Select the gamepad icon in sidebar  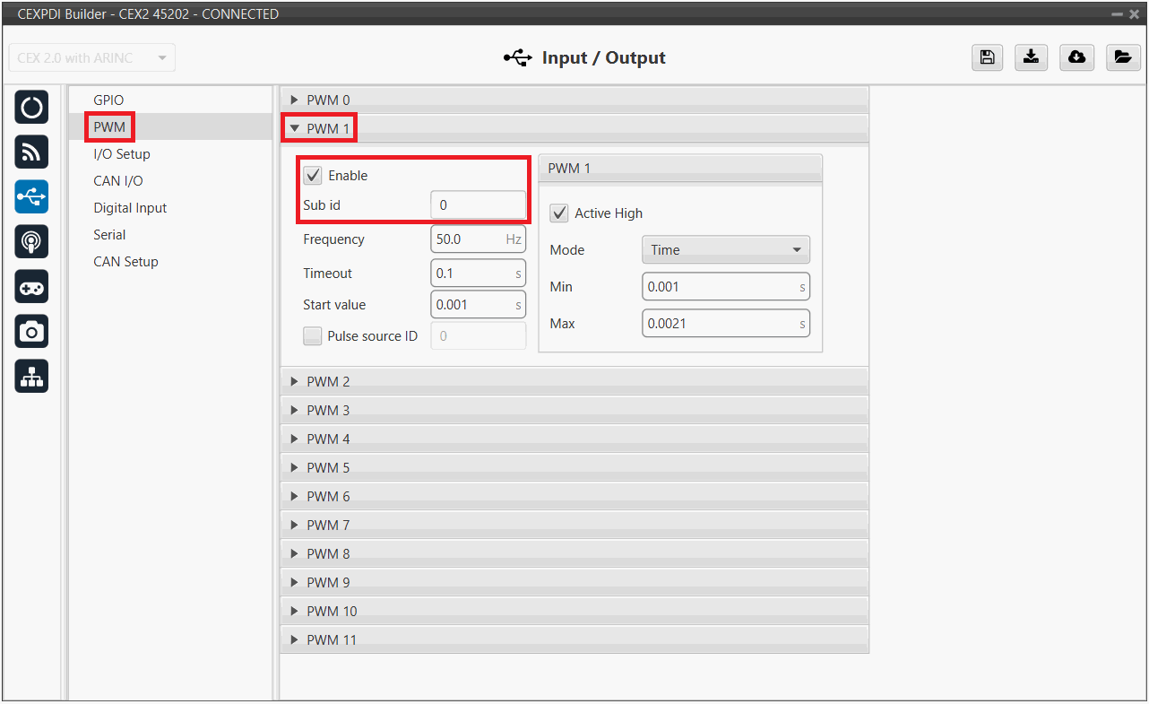31,287
